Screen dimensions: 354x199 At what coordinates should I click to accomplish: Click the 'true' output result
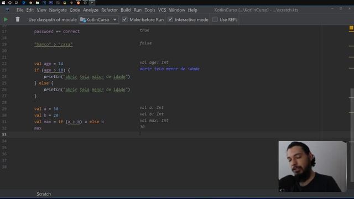144,30
